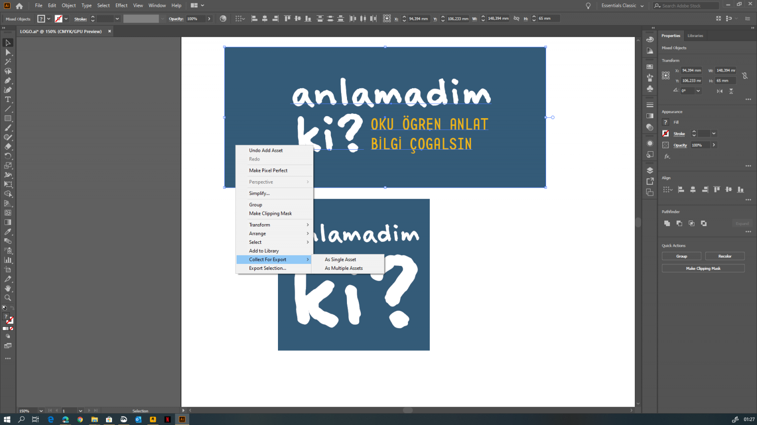Grab the Hand tool

point(8,288)
